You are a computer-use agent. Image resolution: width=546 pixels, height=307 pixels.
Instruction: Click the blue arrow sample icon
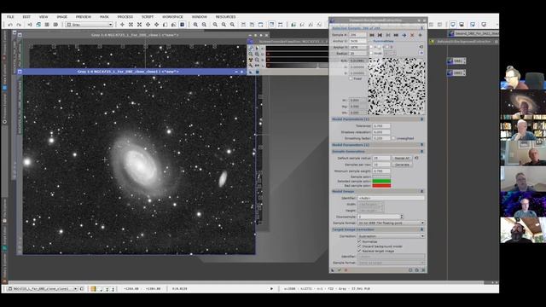[404, 35]
